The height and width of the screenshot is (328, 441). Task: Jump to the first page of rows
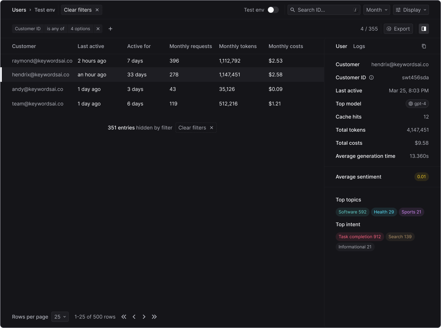(124, 317)
